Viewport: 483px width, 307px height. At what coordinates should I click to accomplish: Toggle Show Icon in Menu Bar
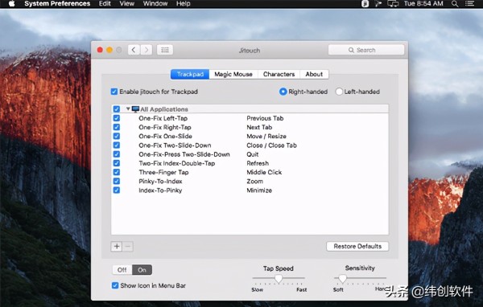click(x=115, y=285)
